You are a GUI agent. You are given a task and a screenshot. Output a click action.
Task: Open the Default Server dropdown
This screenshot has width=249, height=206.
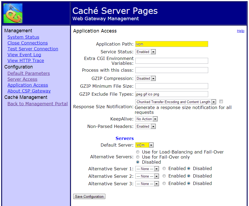(144, 145)
